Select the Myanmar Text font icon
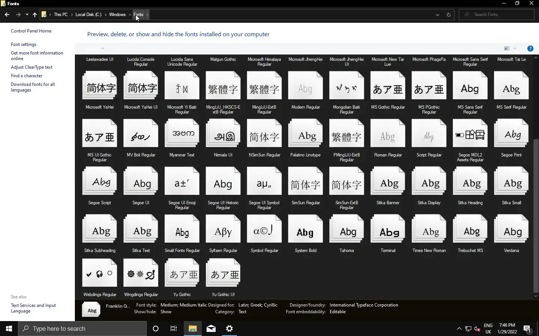 pyautogui.click(x=182, y=133)
